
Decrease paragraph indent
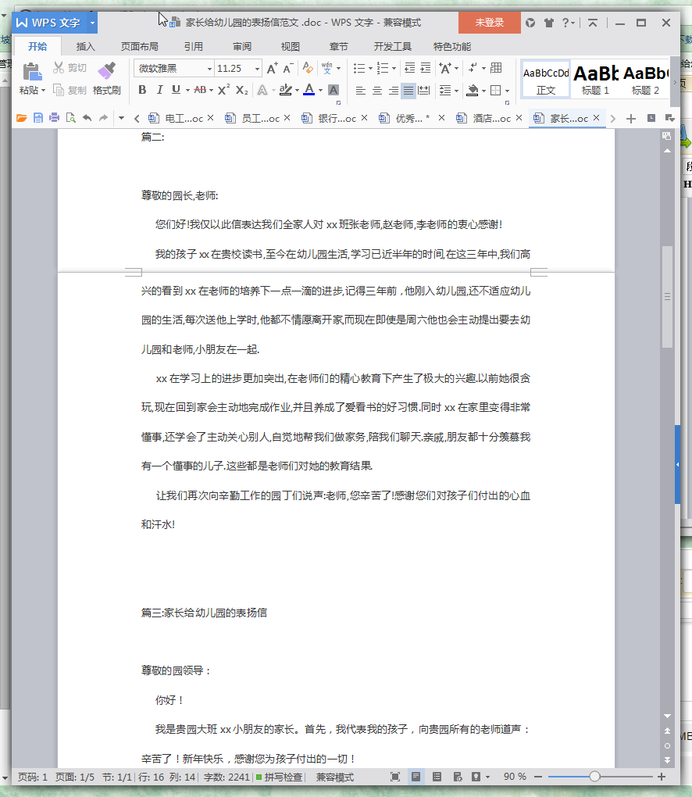tap(409, 68)
